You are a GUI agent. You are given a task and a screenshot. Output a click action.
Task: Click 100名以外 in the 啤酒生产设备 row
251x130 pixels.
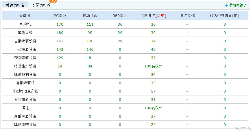click(x=153, y=66)
